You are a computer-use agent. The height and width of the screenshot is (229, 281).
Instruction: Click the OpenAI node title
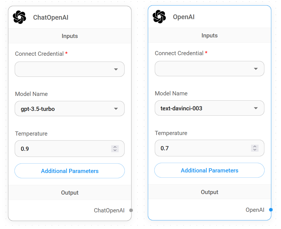click(184, 17)
